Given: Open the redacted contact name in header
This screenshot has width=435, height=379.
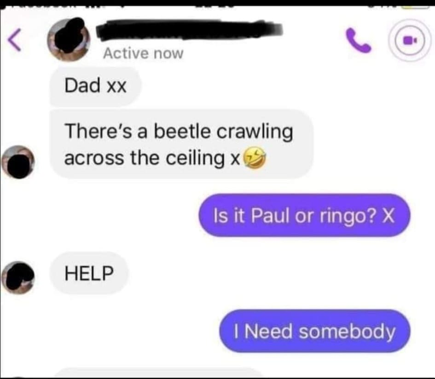Looking at the screenshot, I should 190,29.
